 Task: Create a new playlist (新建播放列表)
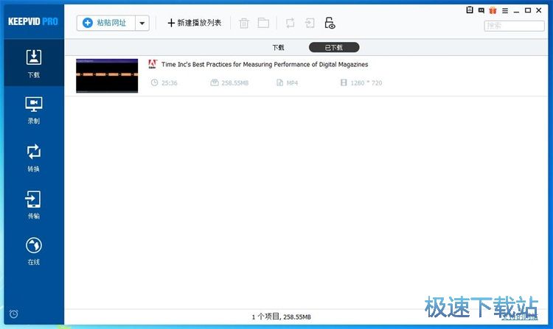coord(195,23)
